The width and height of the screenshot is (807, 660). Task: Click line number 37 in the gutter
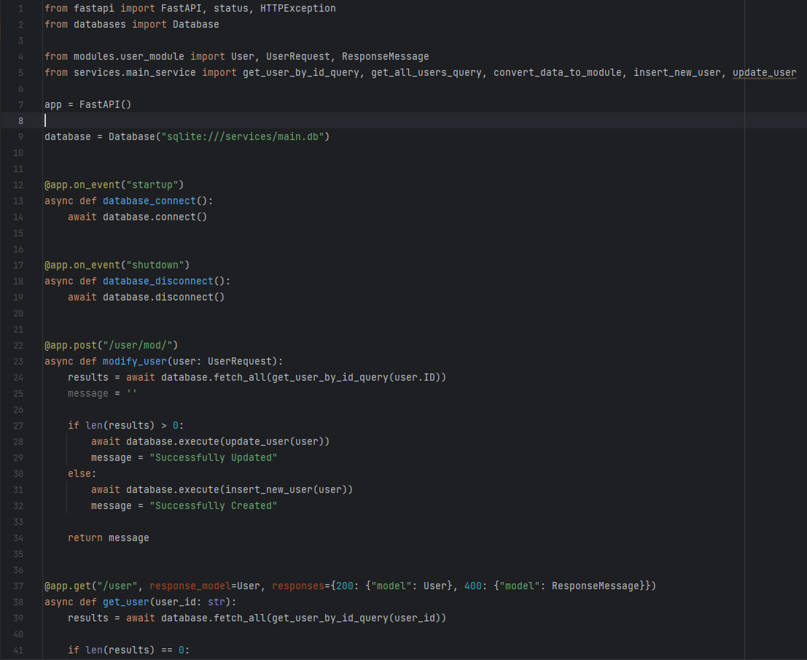(18, 586)
